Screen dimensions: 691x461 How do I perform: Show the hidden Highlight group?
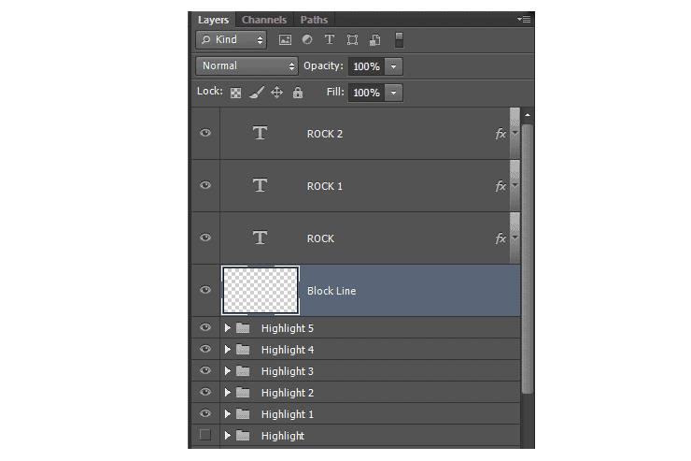(x=204, y=435)
